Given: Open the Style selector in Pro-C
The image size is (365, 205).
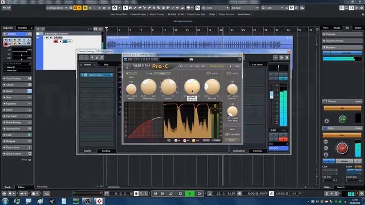Looking at the screenshot, I should point(162,73).
